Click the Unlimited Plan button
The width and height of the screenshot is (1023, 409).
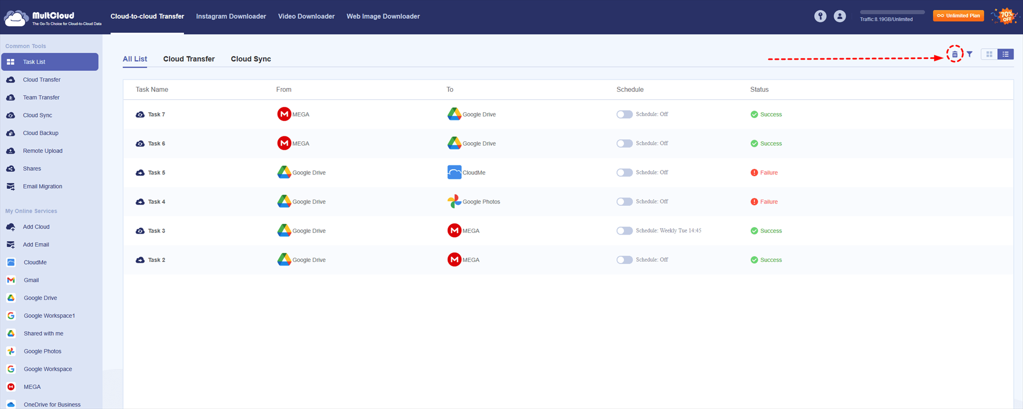coord(958,16)
